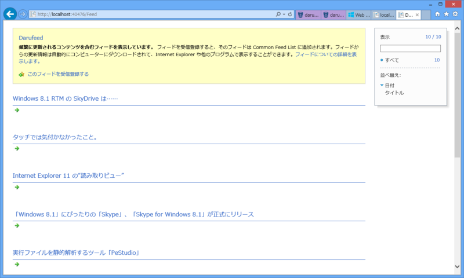
Task: Maximize the browser window
Action: point(440,4)
